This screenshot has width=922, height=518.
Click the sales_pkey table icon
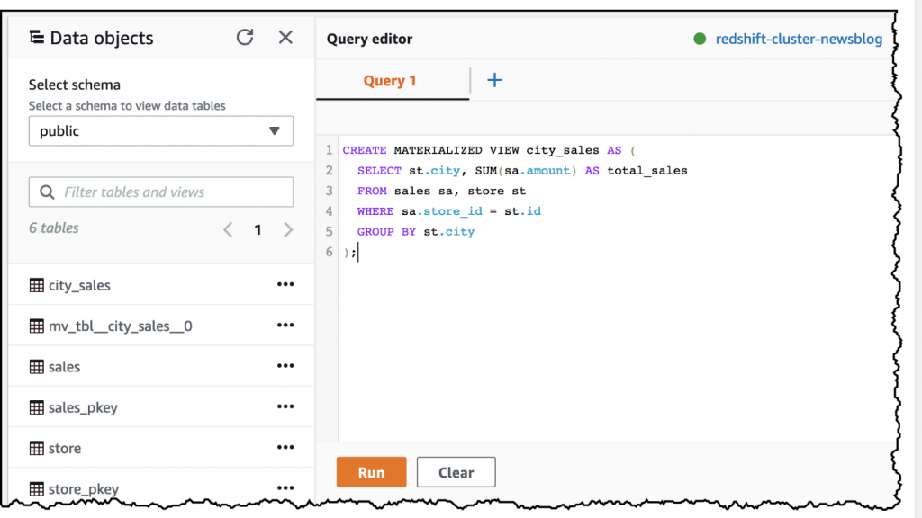(x=36, y=407)
